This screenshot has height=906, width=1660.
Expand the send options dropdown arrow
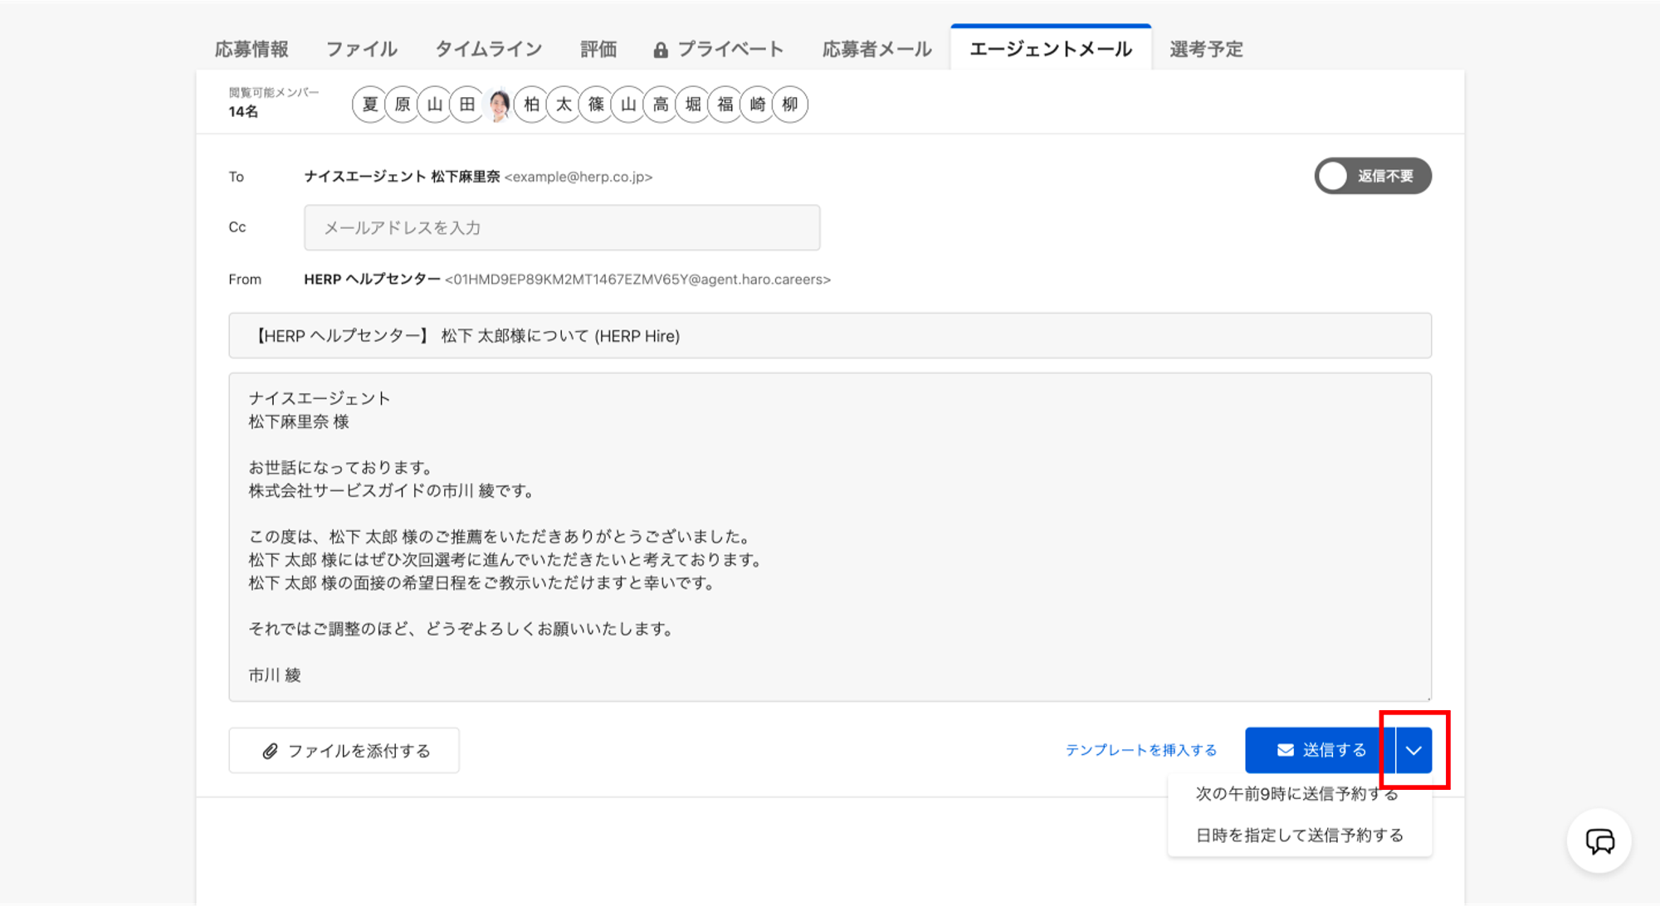(x=1413, y=750)
